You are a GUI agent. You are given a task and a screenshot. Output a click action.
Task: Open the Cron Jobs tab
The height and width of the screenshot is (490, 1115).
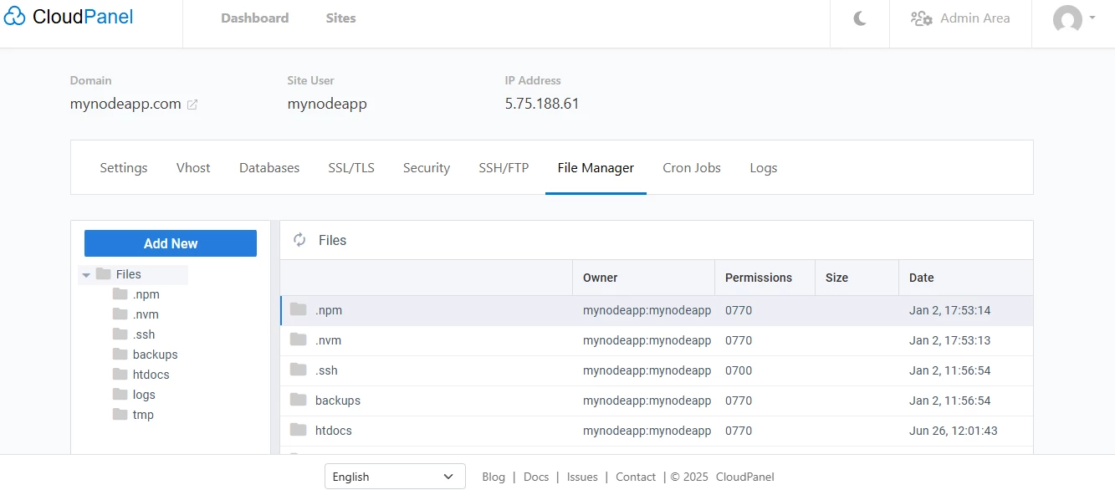pos(692,167)
